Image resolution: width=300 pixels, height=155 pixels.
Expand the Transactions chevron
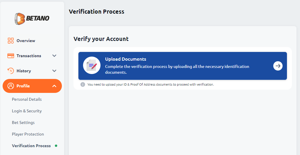coord(54,56)
